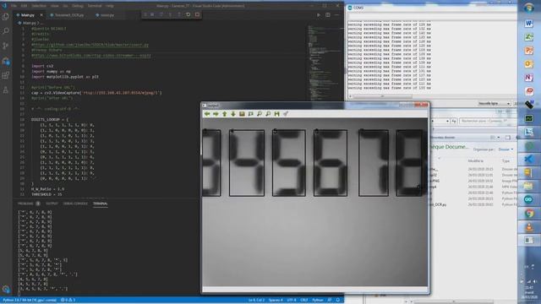Click the errors and warnings count in the status bar
Viewport: 541px width, 304px height.
coord(68,301)
